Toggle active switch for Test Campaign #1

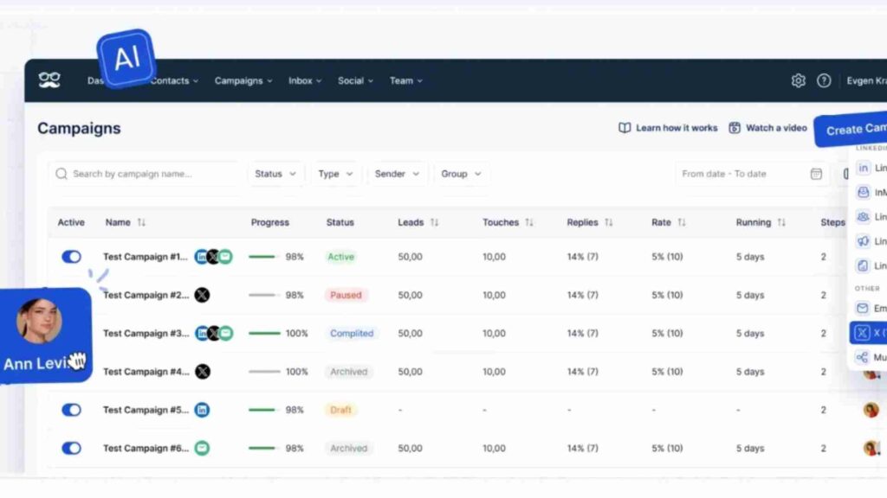coord(71,257)
